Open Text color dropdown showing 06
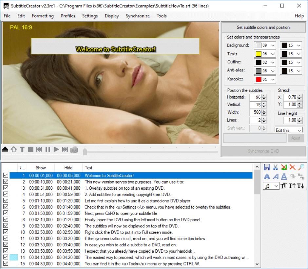 point(265,54)
